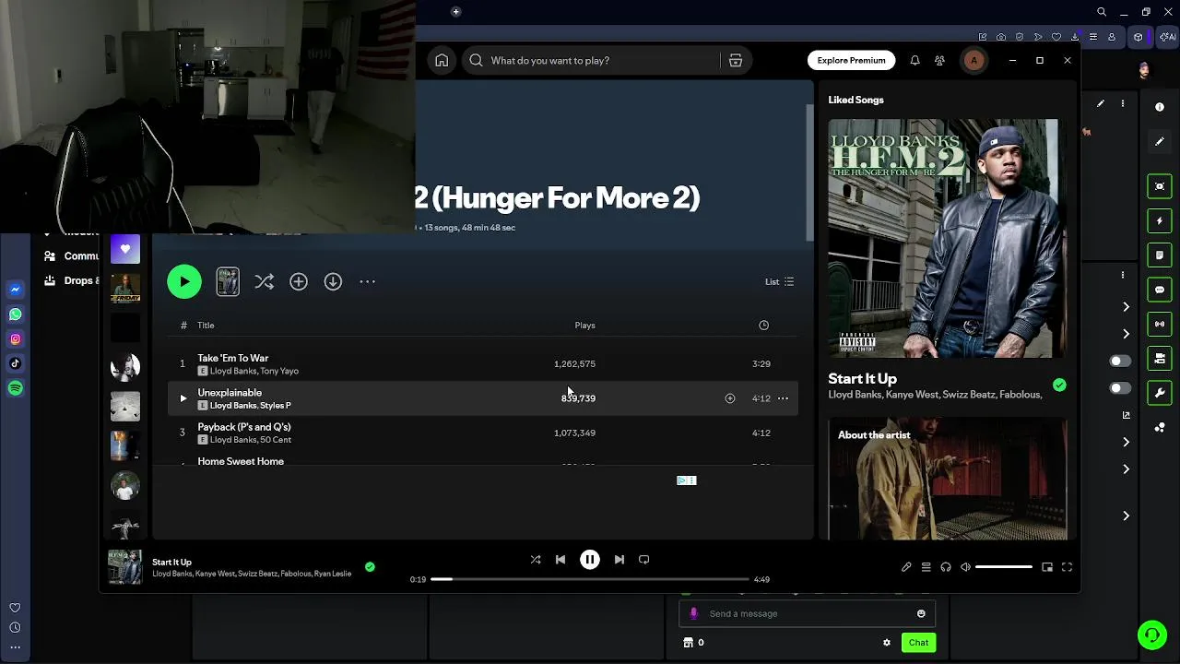Open track Take 'Em To War

(x=232, y=358)
